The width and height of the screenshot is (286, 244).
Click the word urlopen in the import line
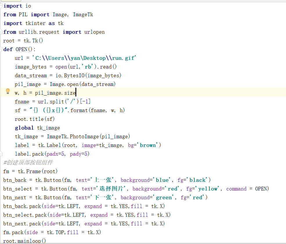click(x=94, y=32)
